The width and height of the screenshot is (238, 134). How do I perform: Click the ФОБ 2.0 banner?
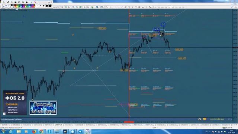pos(15,103)
